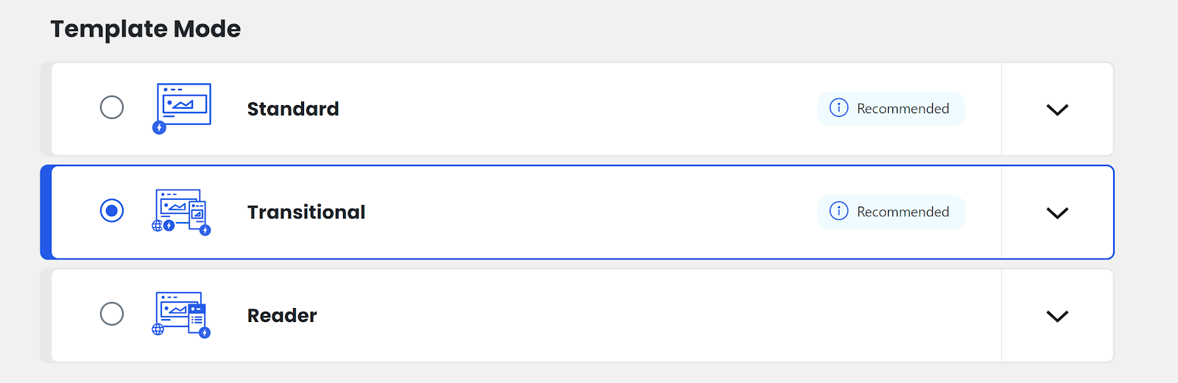Expand the Transitional mode details chevron
1178x383 pixels.
[x=1057, y=213]
